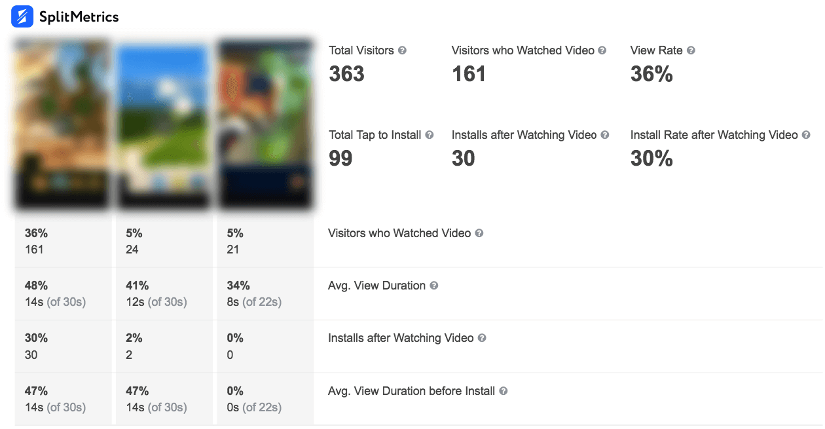
Task: Click the Installs after Watching Video row help icon
Action: point(482,338)
